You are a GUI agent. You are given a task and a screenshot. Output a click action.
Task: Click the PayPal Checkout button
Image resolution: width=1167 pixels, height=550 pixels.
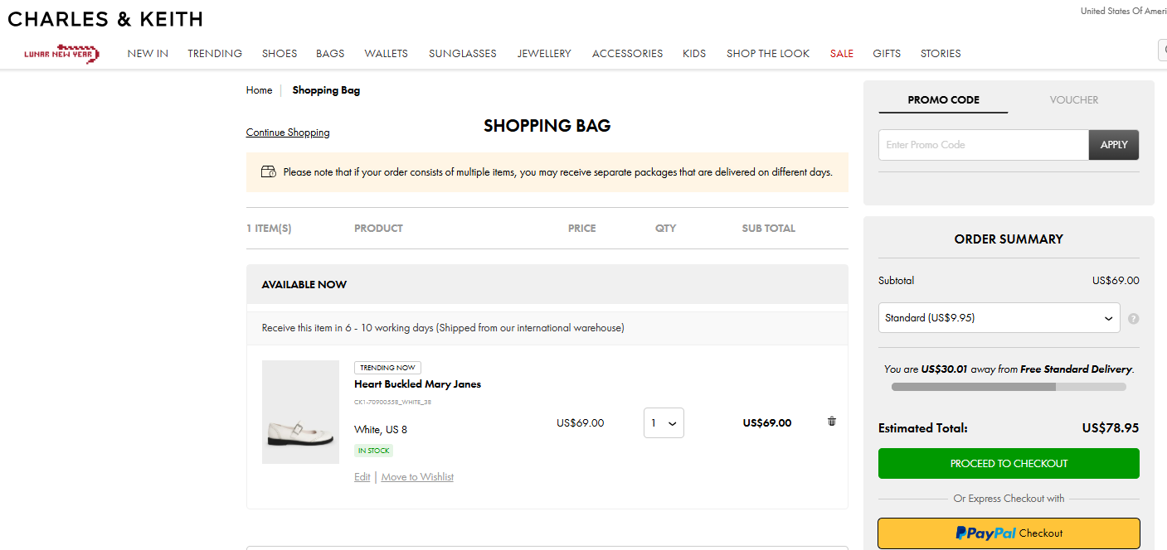[x=1009, y=533]
